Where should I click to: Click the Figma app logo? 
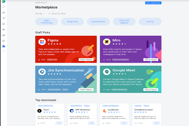coord(42,42)
